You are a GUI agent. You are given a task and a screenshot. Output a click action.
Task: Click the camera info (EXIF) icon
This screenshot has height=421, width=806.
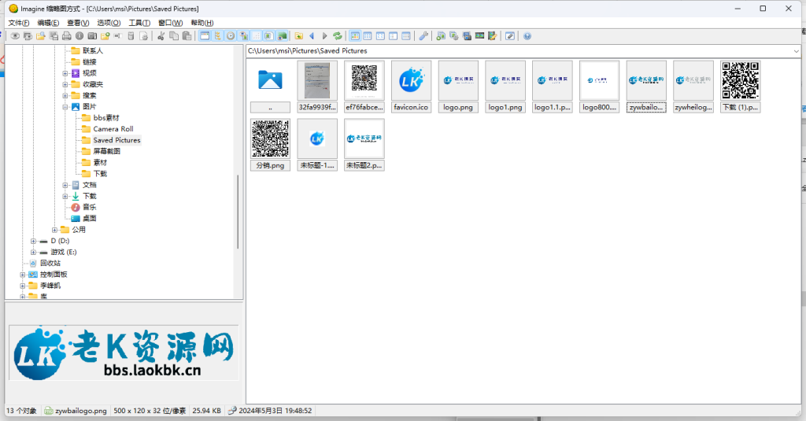[x=92, y=36]
